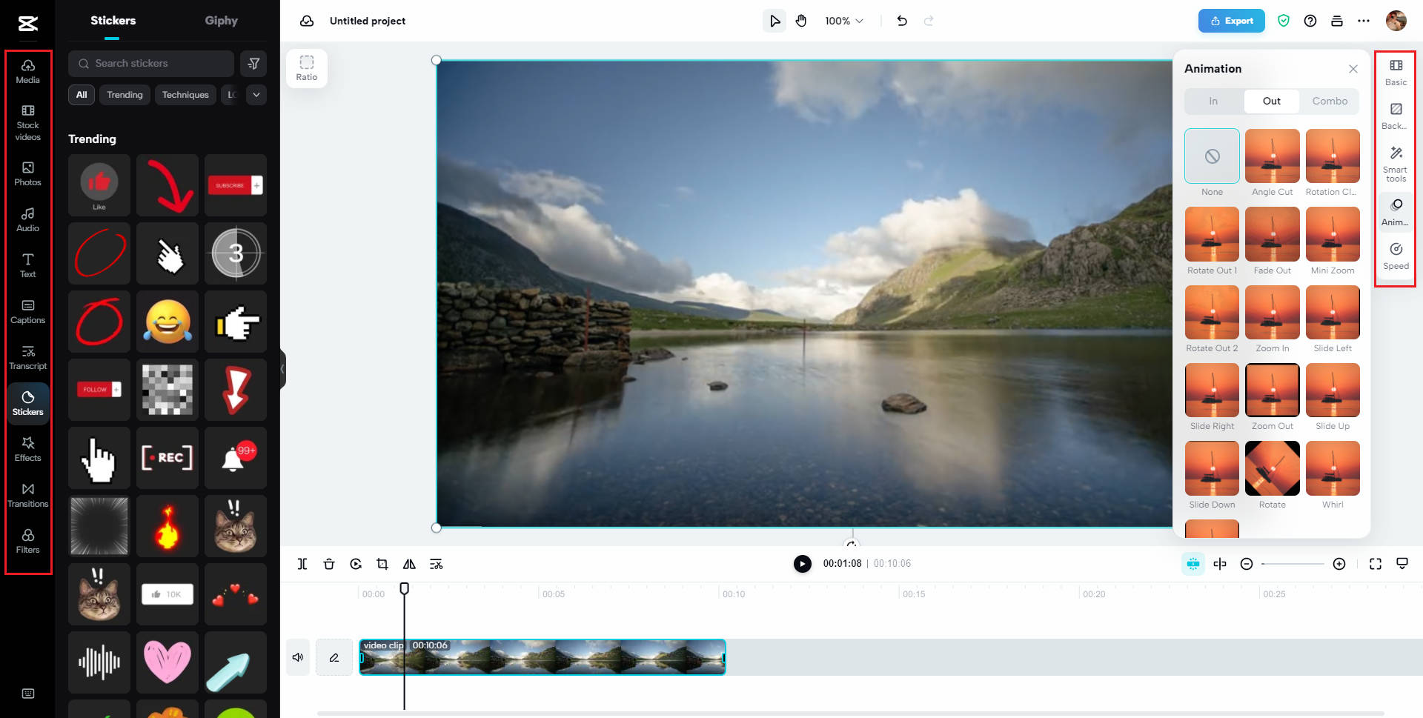Expand the sticker category chevron
The height and width of the screenshot is (718, 1423).
256,95
